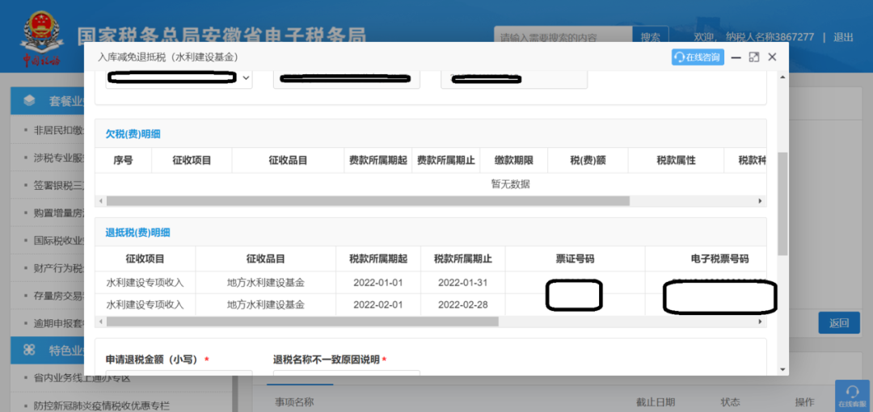Open 省内业务线上通办专区 sidebar item
Image resolution: width=873 pixels, height=412 pixels.
point(82,379)
